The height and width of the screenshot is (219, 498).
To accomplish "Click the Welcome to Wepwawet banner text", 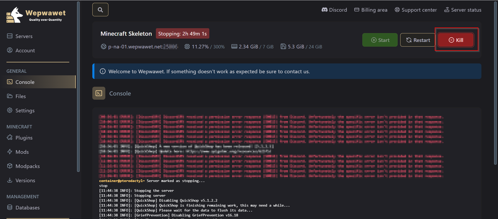I will (209, 71).
